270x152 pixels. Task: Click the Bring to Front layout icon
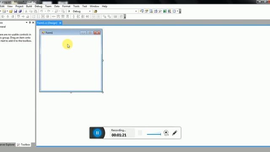coord(105,16)
